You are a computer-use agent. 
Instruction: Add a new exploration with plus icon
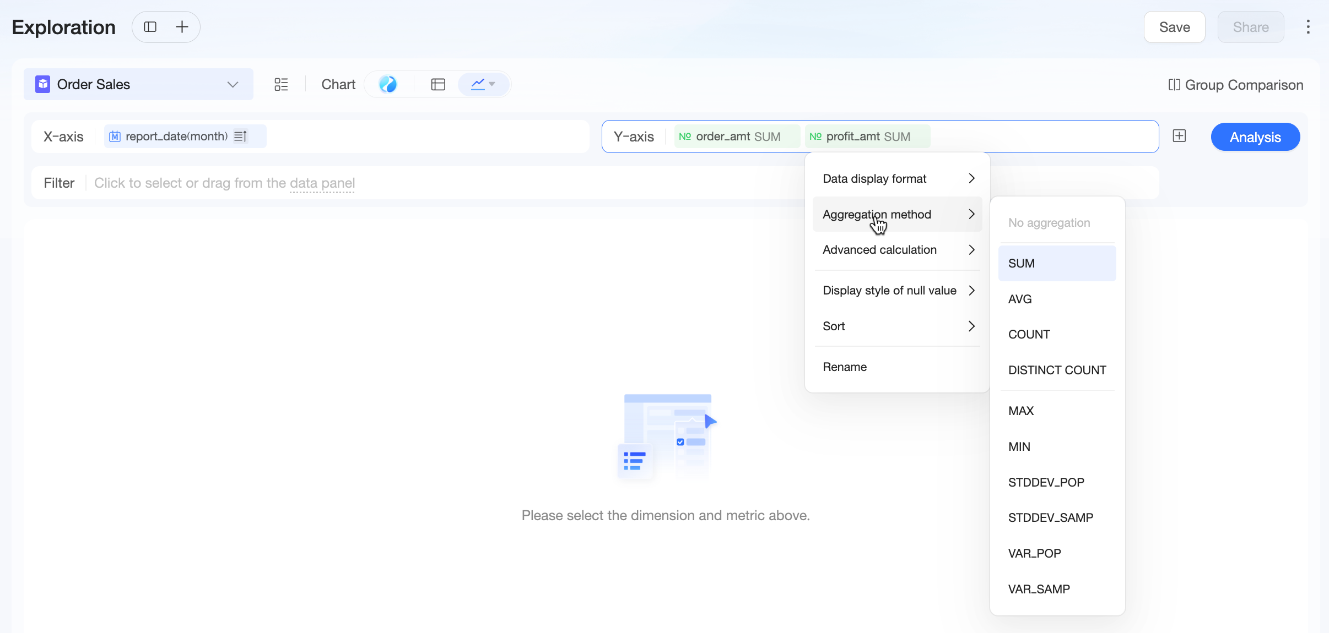coord(182,27)
